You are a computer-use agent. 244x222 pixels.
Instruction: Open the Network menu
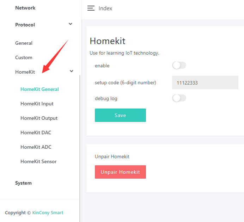coord(25,8)
